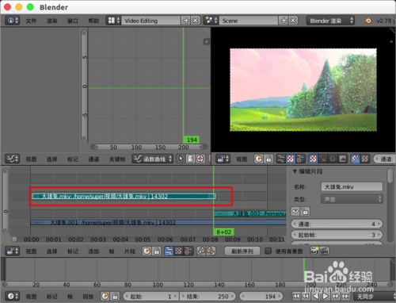Add a new scene with plus button
Image resolution: width=396 pixels, height=303 pixels.
click(284, 21)
